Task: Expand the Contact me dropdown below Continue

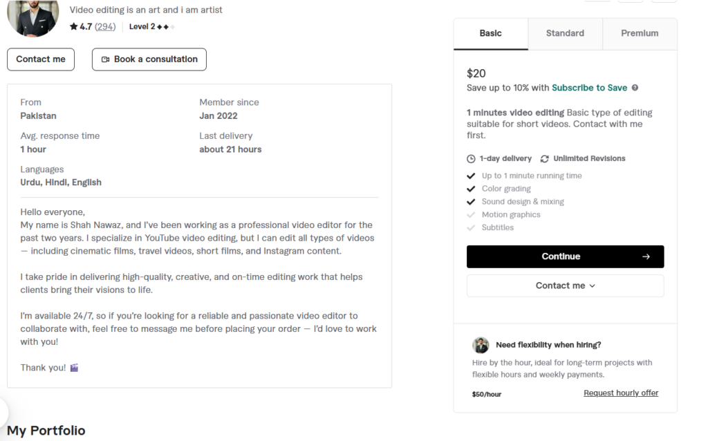Action: 565,285
